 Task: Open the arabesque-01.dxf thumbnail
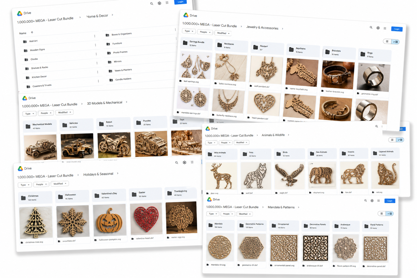(x=315, y=248)
